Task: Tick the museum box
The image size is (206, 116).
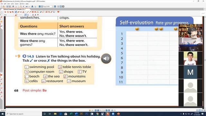Action: coord(69,81)
